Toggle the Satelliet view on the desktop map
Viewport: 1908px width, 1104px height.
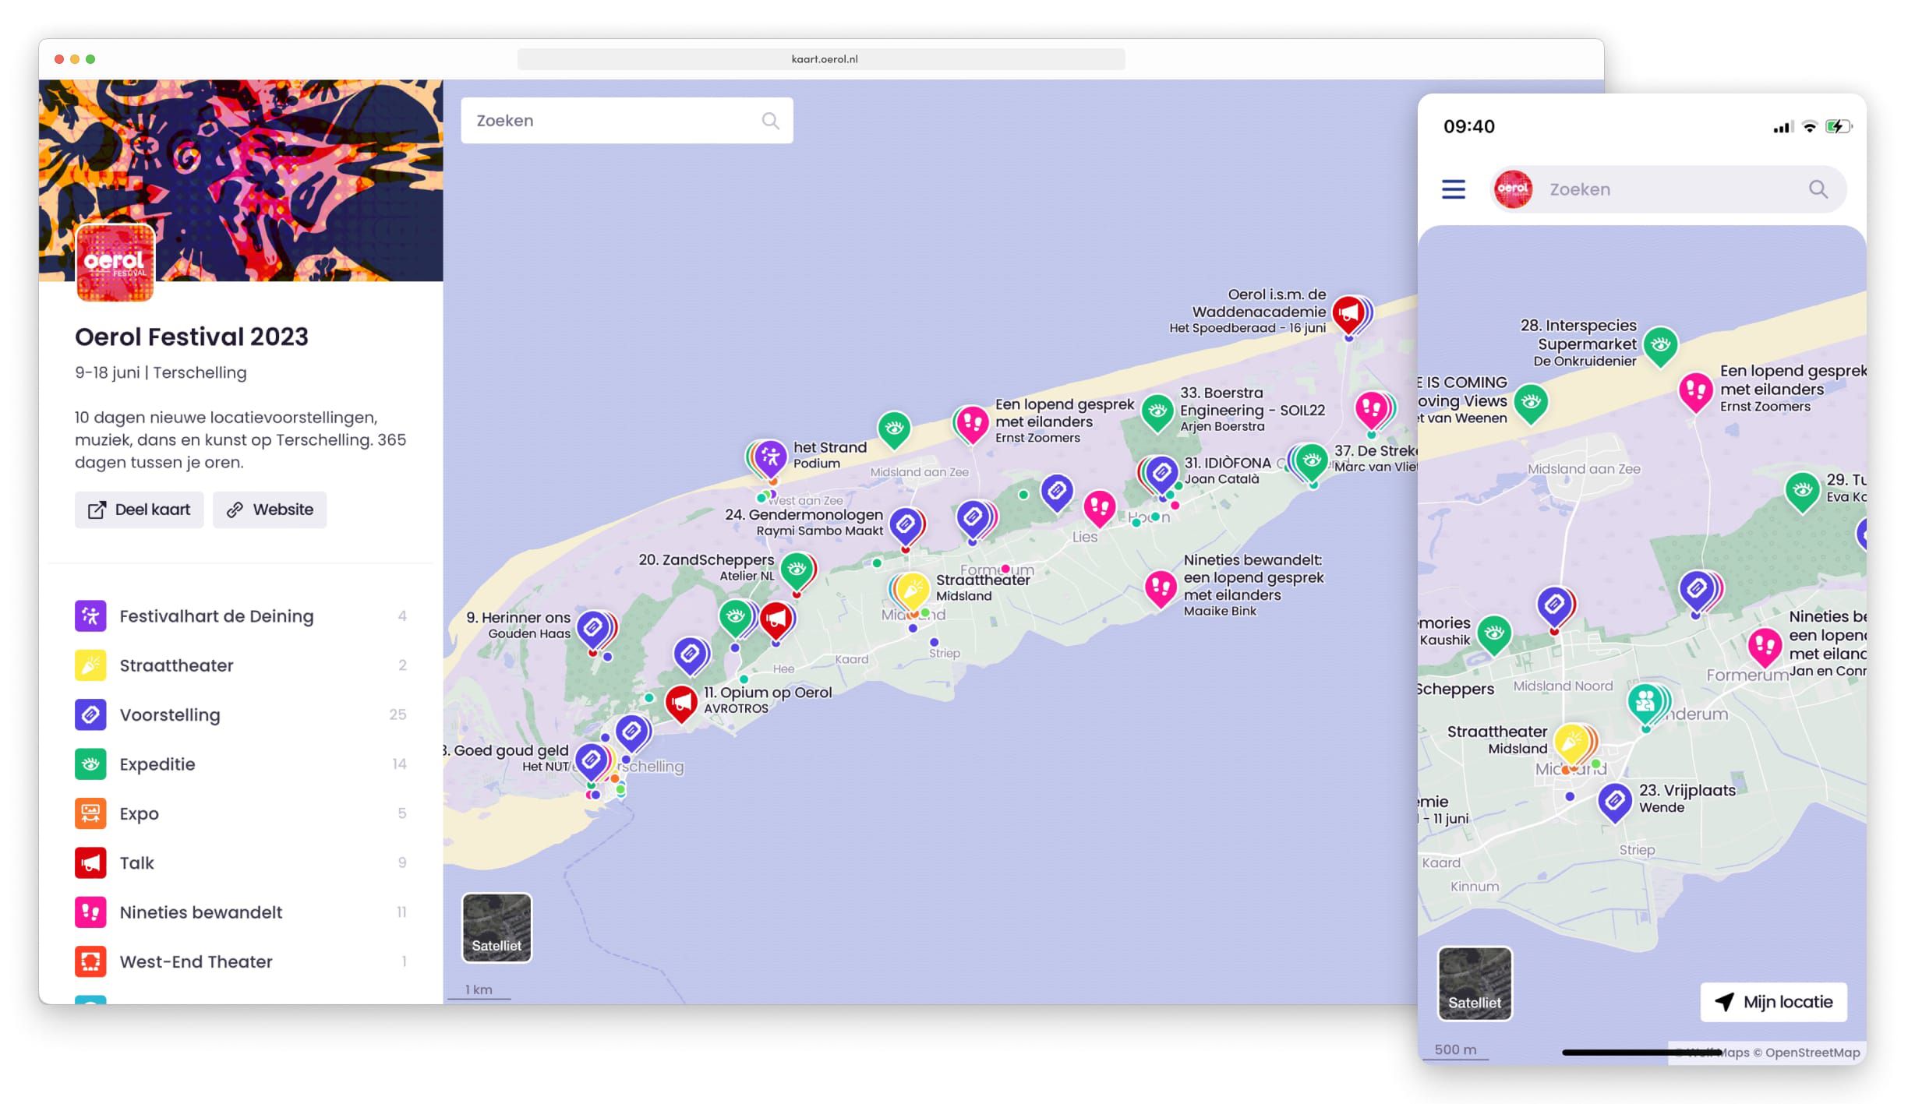496,927
